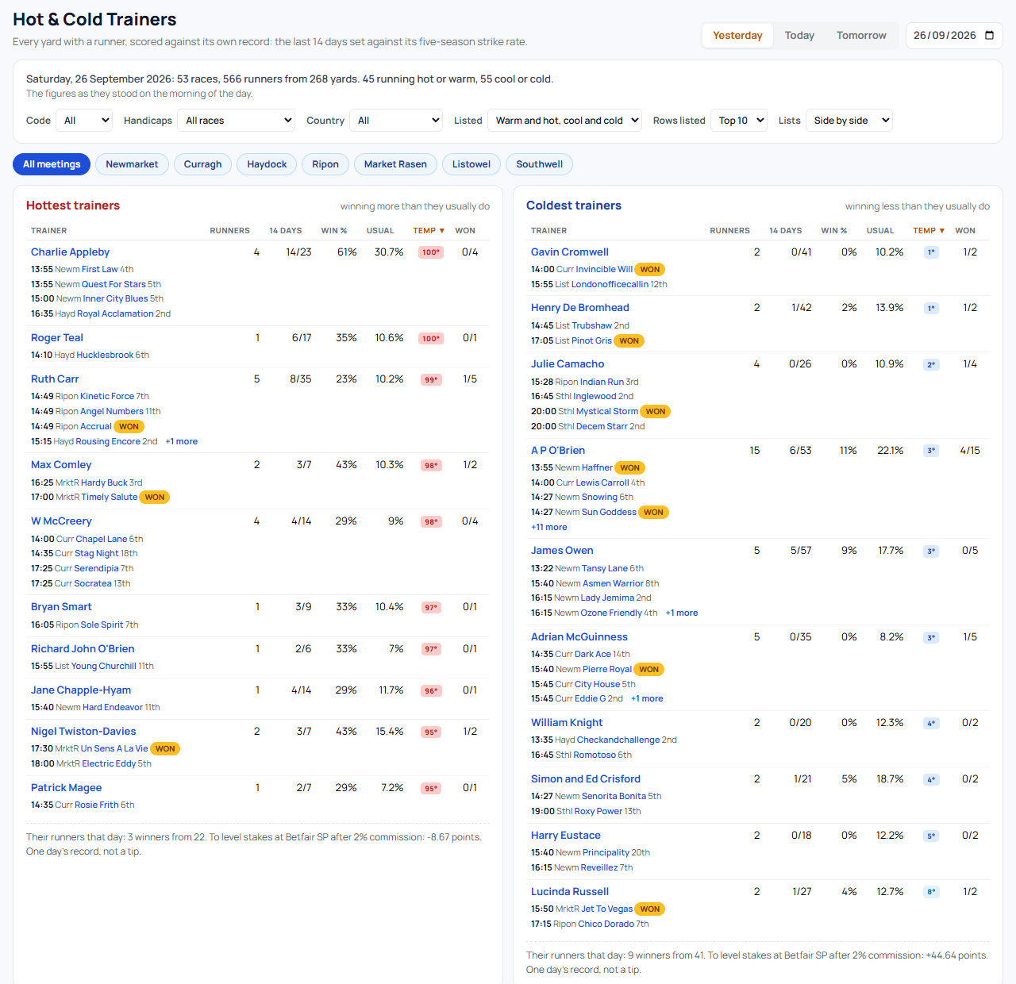Screen dimensions: 1016x984
Task: Open the calendar picker icon in date field
Action: [x=989, y=35]
